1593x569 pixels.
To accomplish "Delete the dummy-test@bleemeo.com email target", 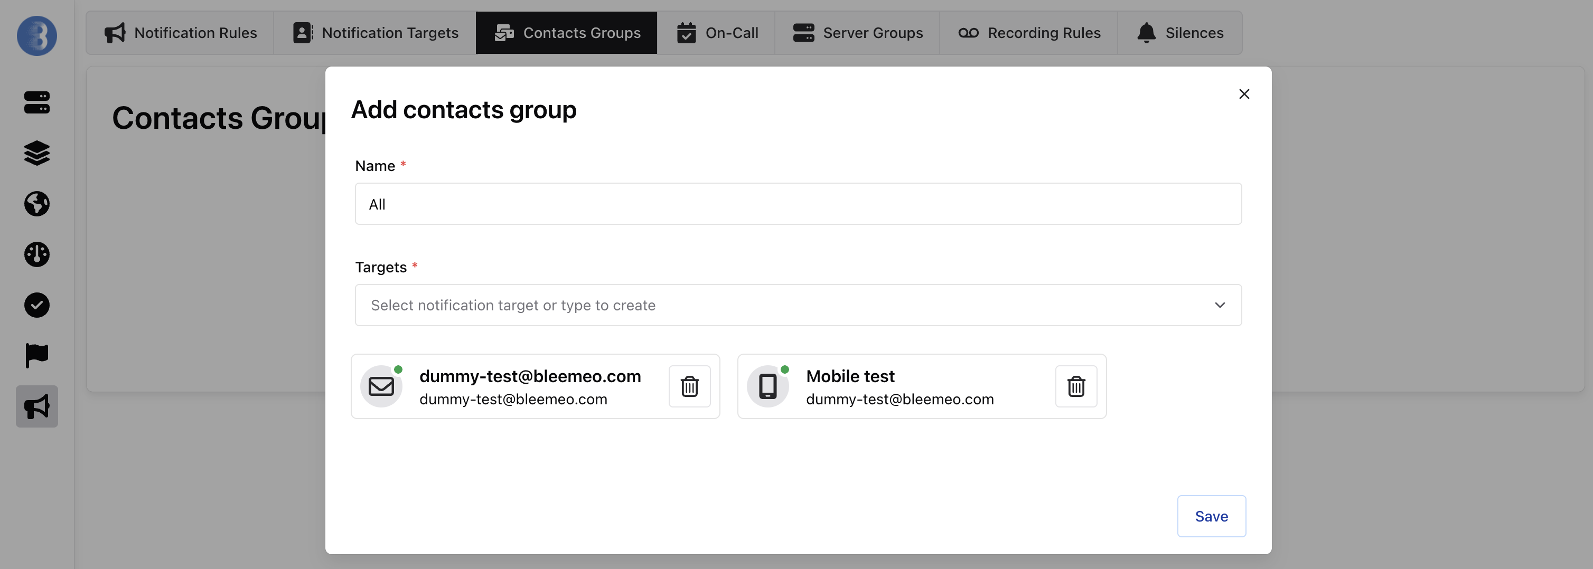I will click(689, 386).
